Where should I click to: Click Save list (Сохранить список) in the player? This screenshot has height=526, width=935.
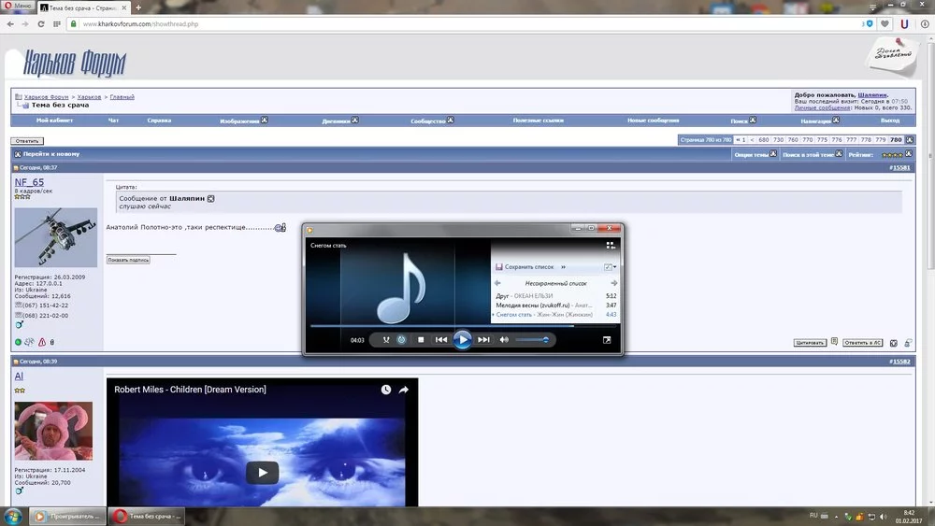pos(525,267)
